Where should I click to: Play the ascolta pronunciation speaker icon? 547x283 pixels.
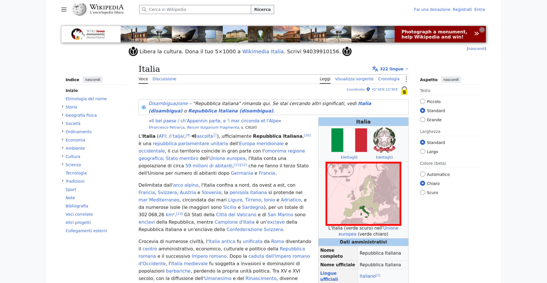pos(194,136)
